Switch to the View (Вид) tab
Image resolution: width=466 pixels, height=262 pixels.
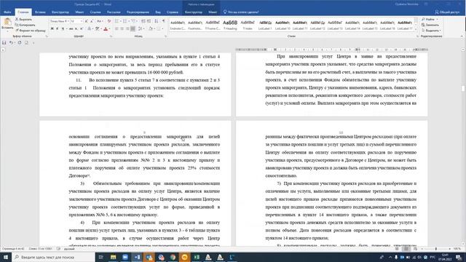(x=158, y=12)
